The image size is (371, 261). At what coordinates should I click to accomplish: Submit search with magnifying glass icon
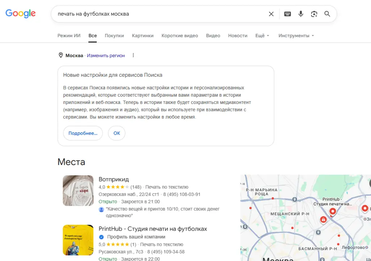point(327,14)
